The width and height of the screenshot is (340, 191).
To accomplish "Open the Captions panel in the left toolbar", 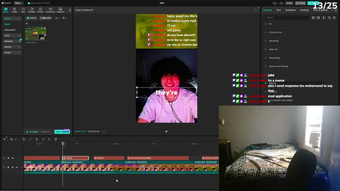I will point(60,10).
